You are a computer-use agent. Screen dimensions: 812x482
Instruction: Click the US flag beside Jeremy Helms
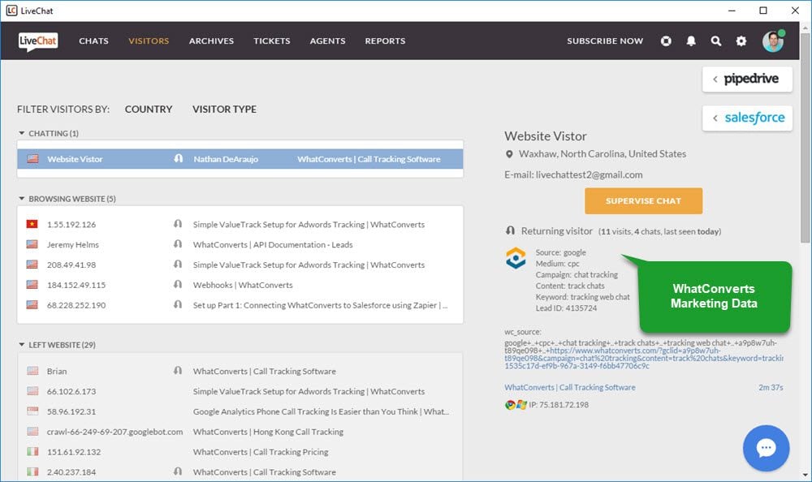point(32,244)
